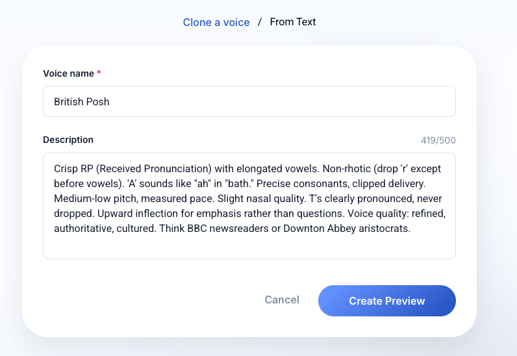The image size is (517, 356).
Task: Click the British Posh text in field
Action: click(81, 101)
